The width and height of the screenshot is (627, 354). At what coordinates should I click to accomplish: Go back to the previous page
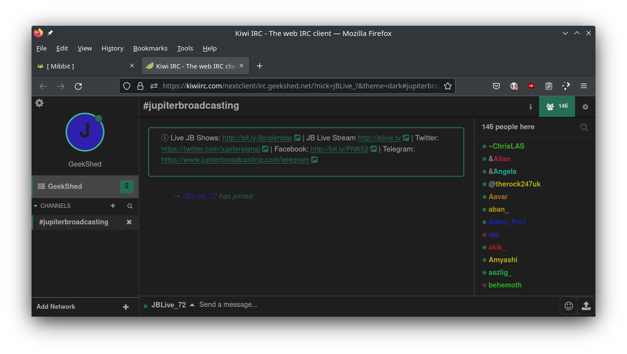43,86
